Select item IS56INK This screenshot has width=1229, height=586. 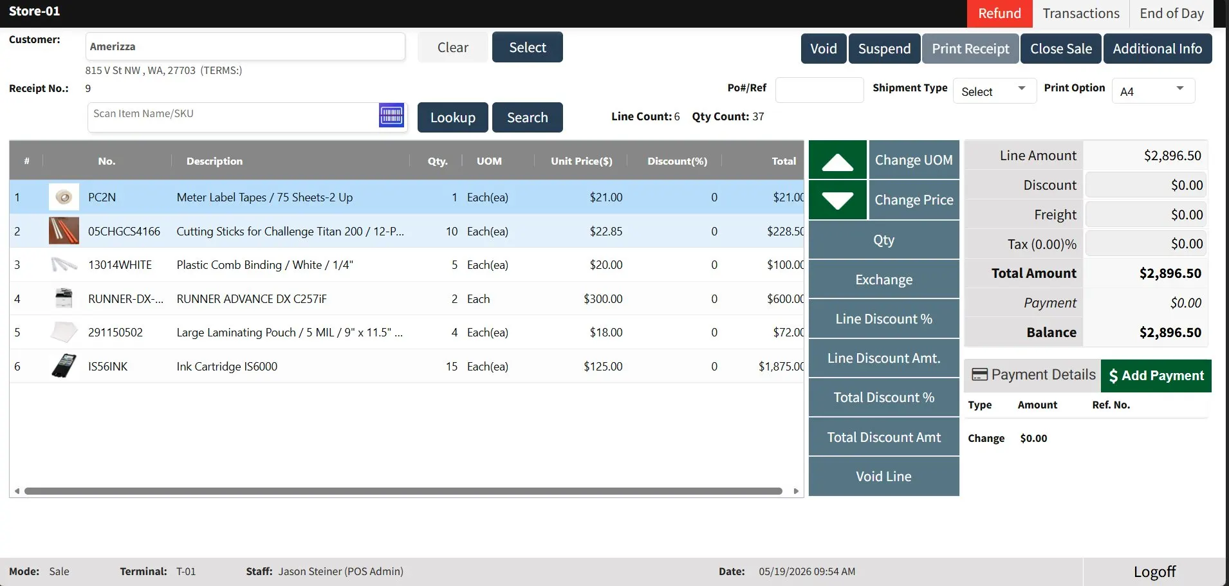pyautogui.click(x=407, y=366)
